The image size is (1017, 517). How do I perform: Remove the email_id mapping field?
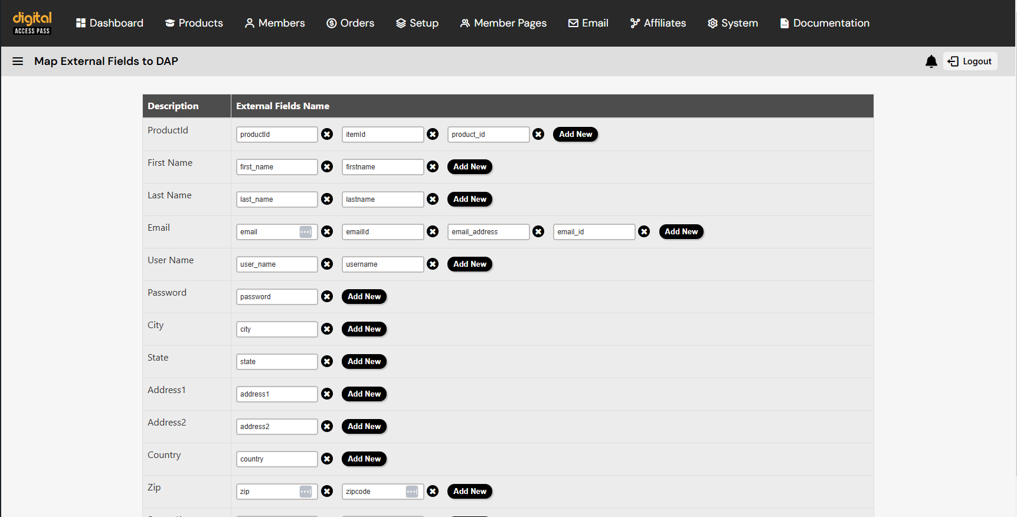point(644,232)
